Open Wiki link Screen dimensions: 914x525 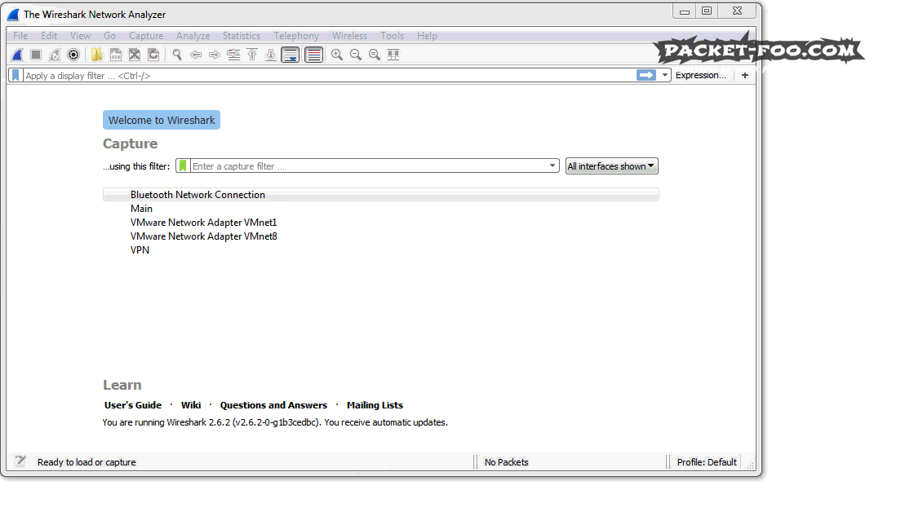191,405
